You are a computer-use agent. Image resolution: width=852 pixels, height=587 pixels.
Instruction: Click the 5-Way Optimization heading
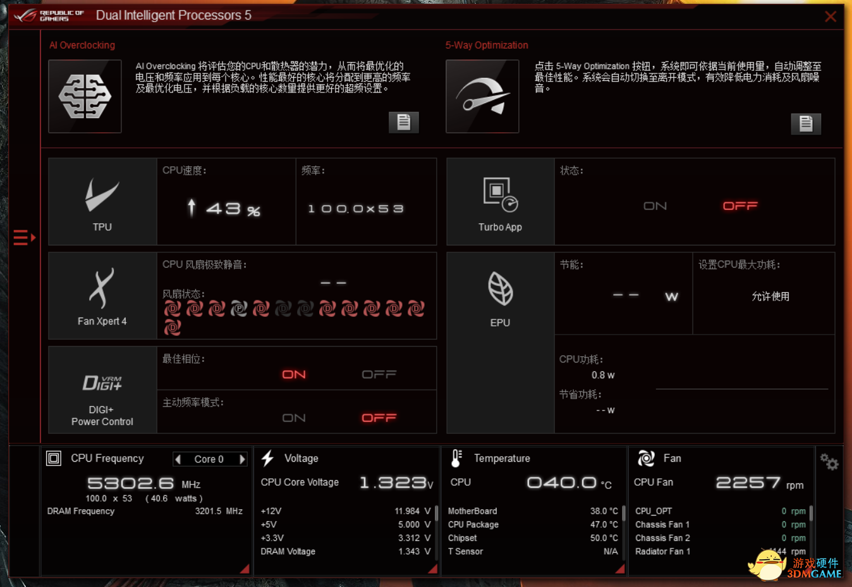[487, 46]
